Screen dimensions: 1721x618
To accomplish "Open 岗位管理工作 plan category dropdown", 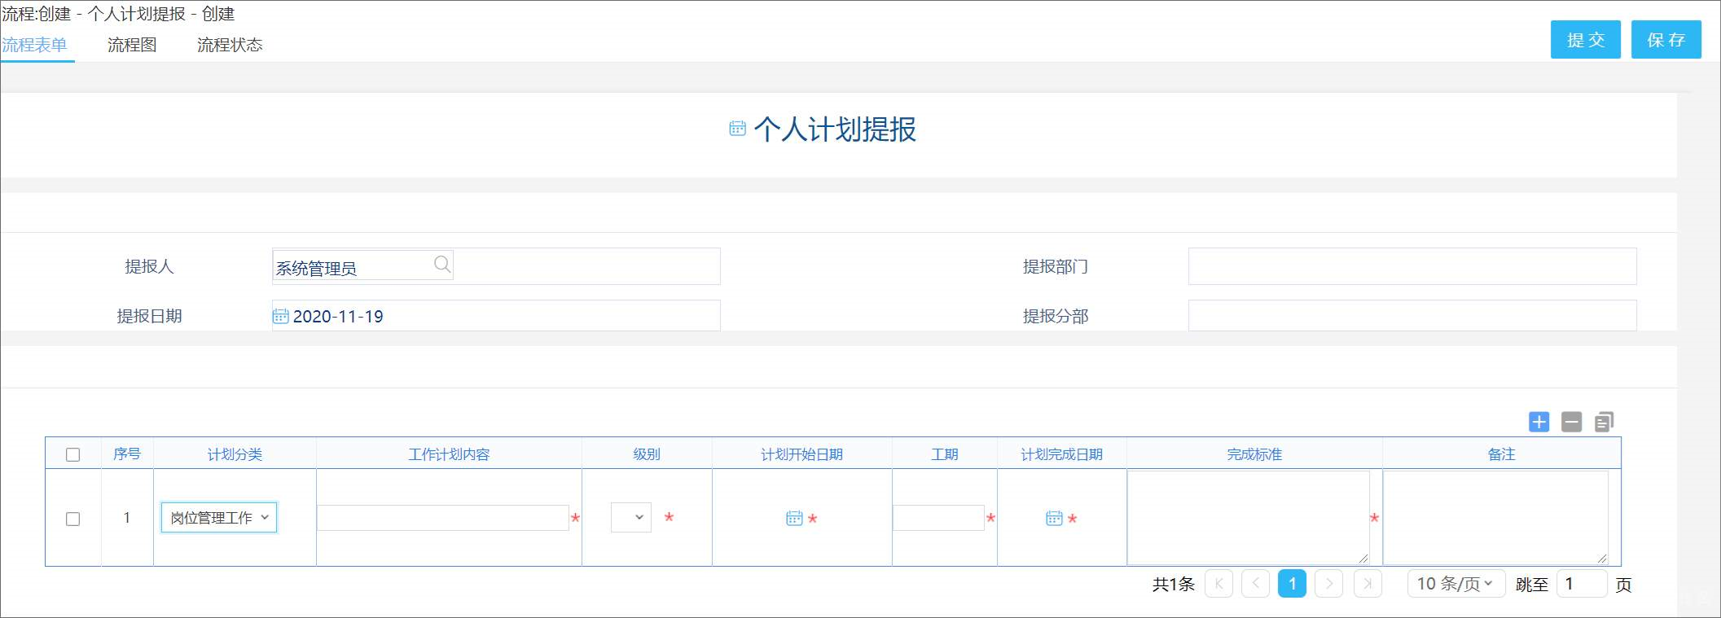I will point(219,518).
